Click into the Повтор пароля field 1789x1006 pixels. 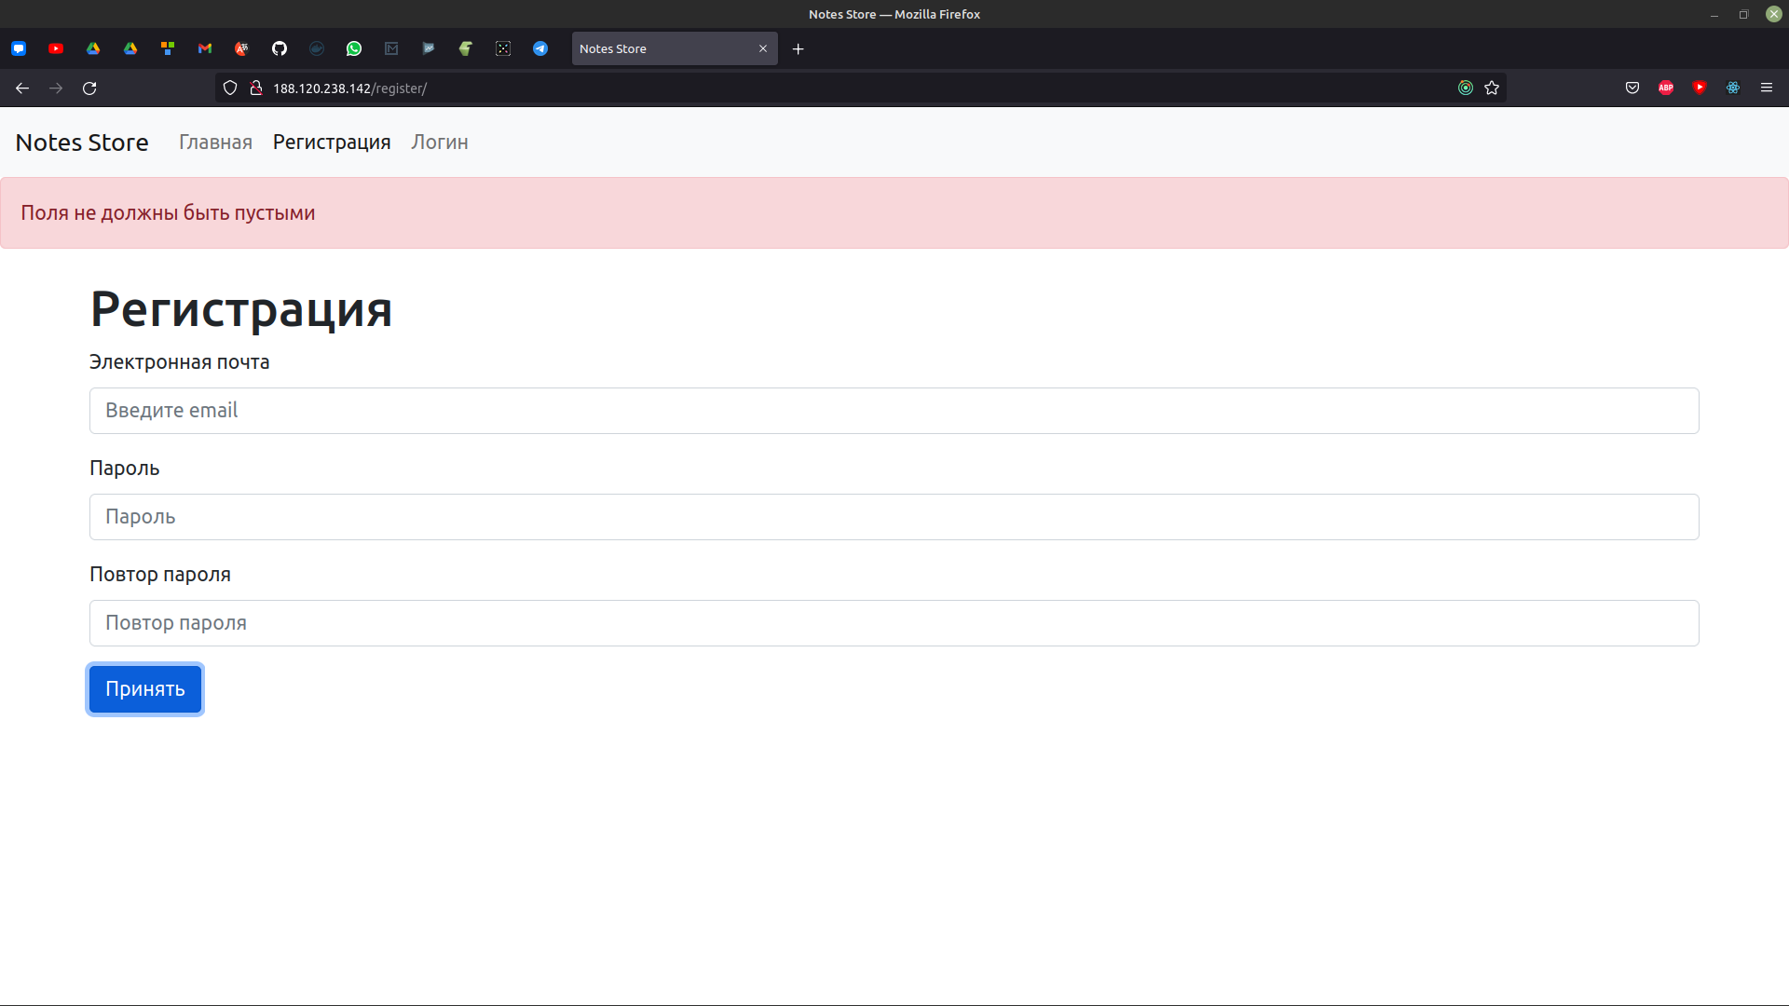pos(894,623)
